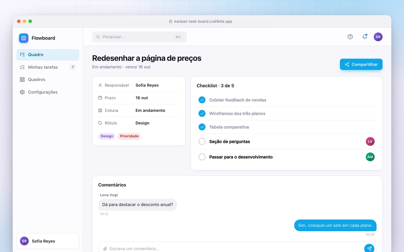
Task: Click the Checklist · 3 de 5 heading
Action: (215, 86)
